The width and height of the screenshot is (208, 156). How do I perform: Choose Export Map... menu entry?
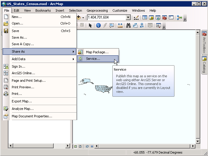(x=39, y=101)
